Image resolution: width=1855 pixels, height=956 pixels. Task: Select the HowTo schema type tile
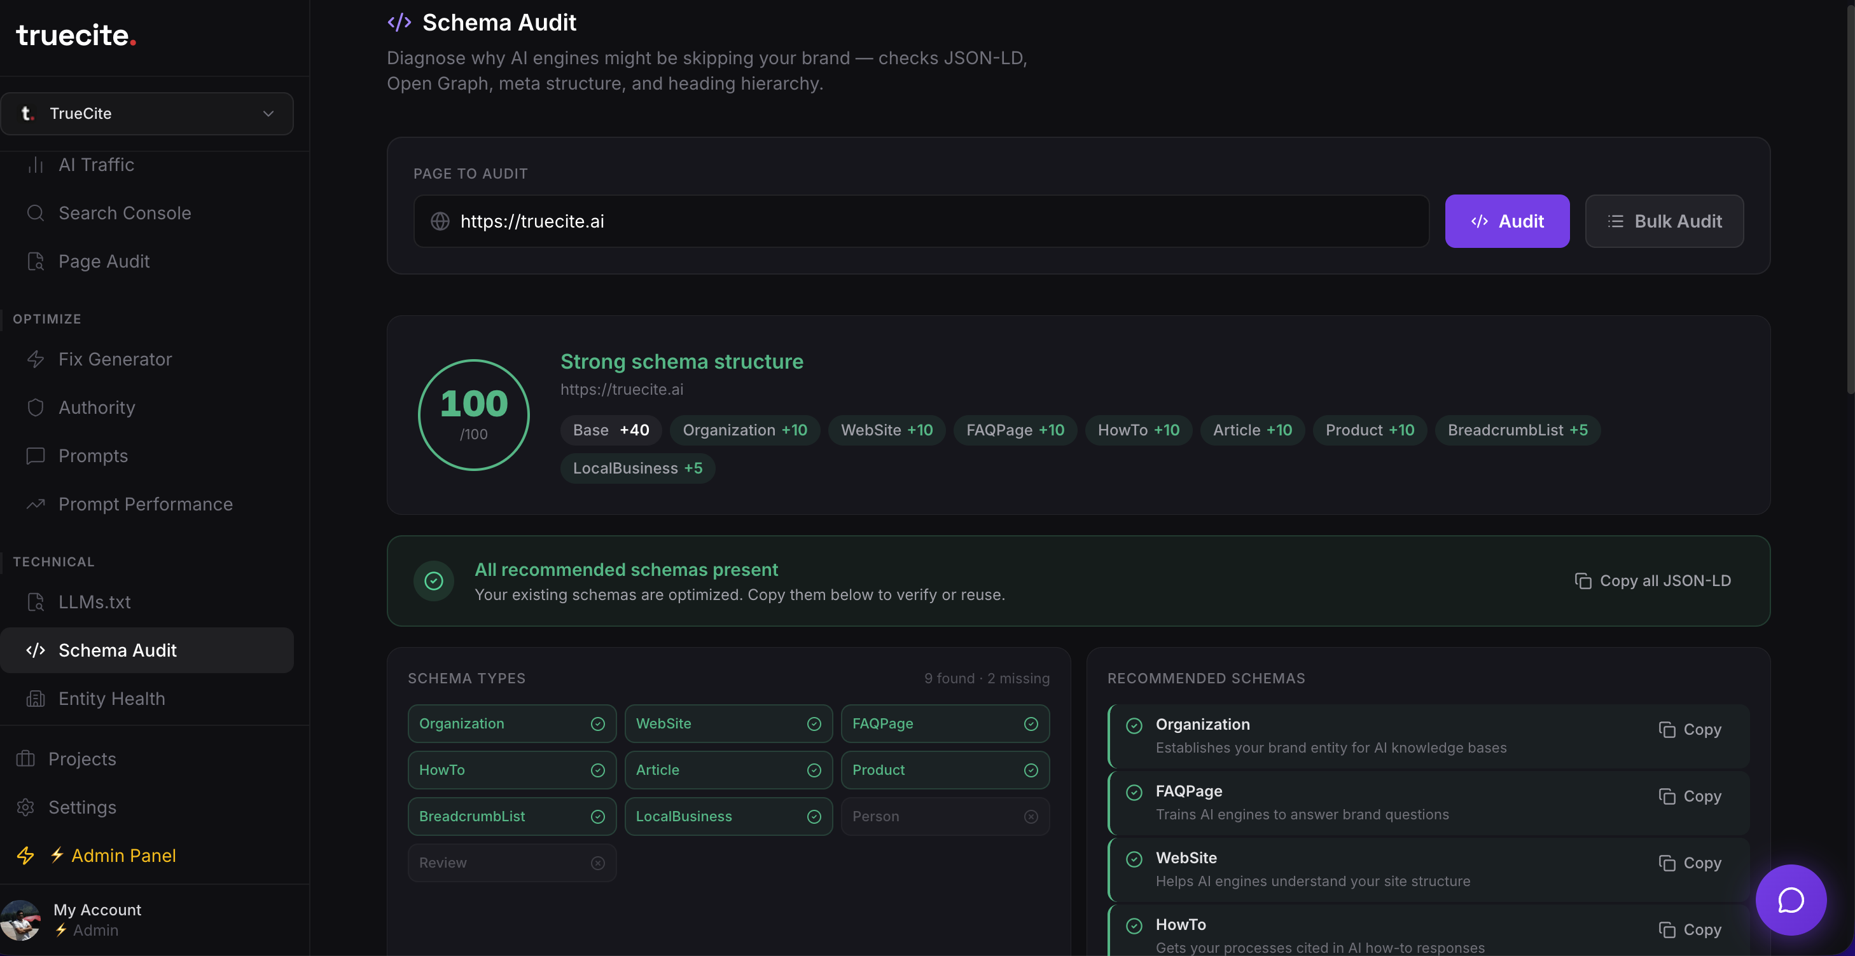(x=512, y=770)
